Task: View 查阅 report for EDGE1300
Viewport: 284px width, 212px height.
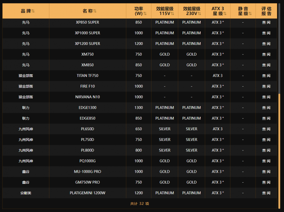Action: 266,108
